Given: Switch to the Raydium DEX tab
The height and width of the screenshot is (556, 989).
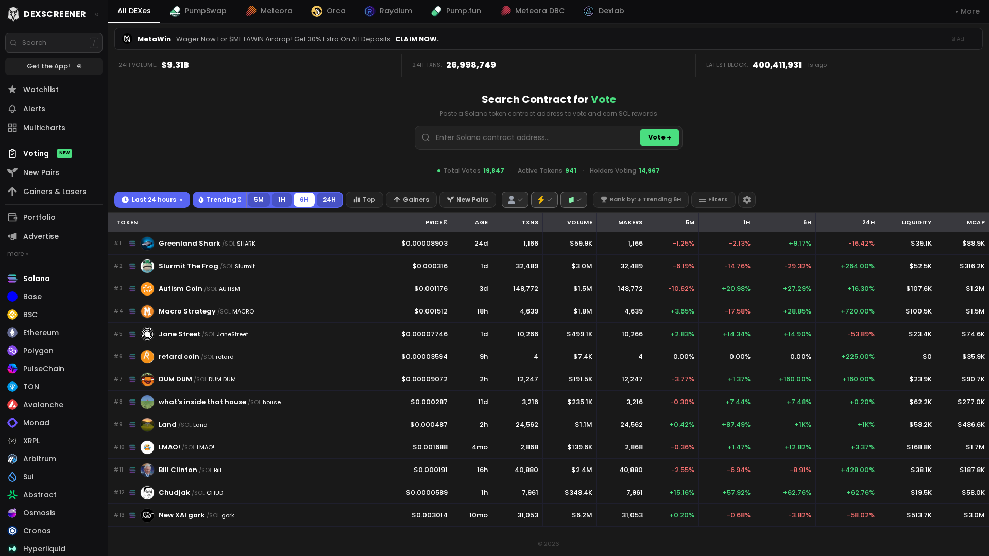Looking at the screenshot, I should tap(388, 11).
